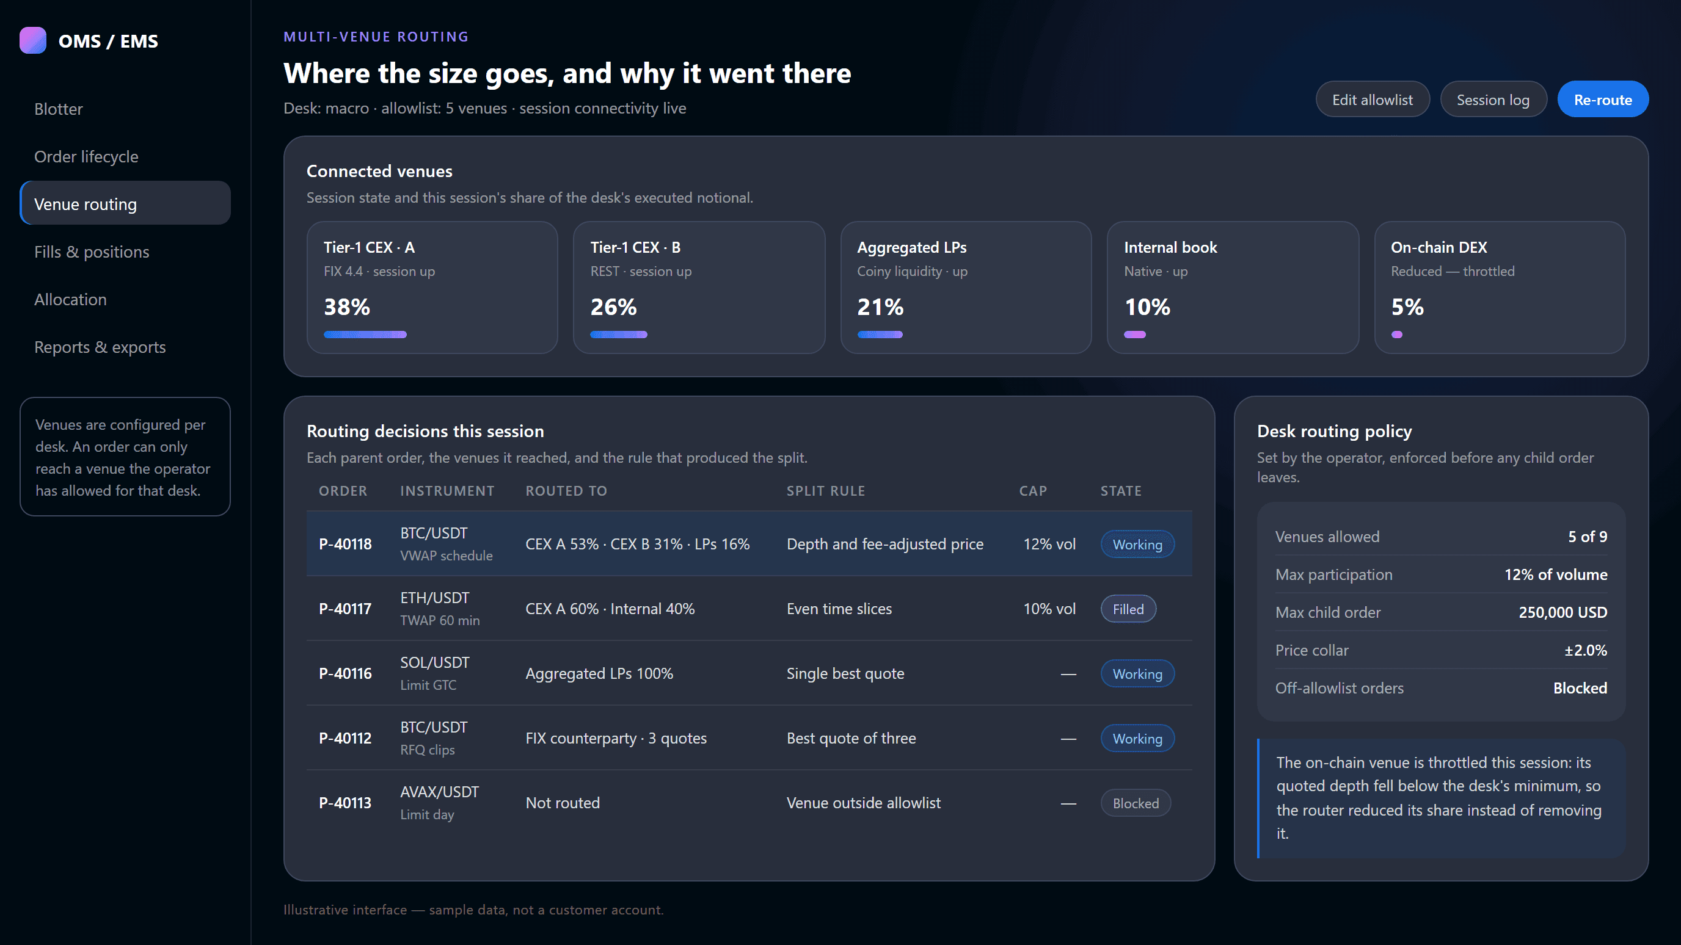This screenshot has height=945, width=1681.
Task: Click Max child order '250,000 USD'
Action: pyautogui.click(x=1563, y=612)
